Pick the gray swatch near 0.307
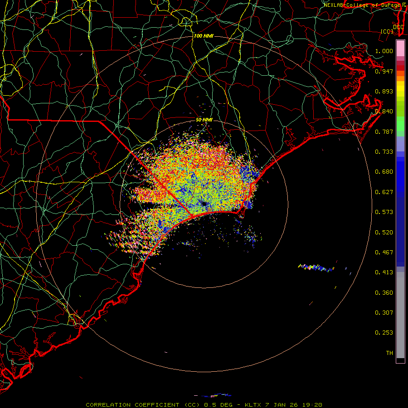 point(400,315)
